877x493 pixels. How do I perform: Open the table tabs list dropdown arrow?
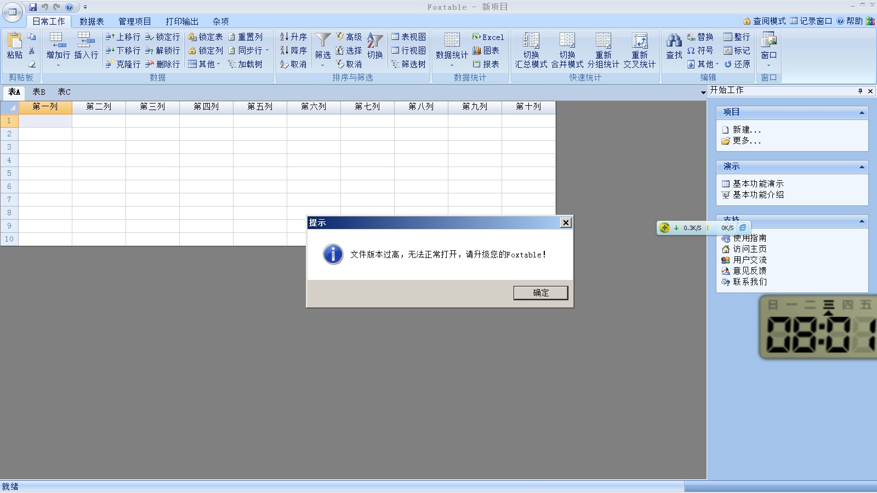[703, 93]
